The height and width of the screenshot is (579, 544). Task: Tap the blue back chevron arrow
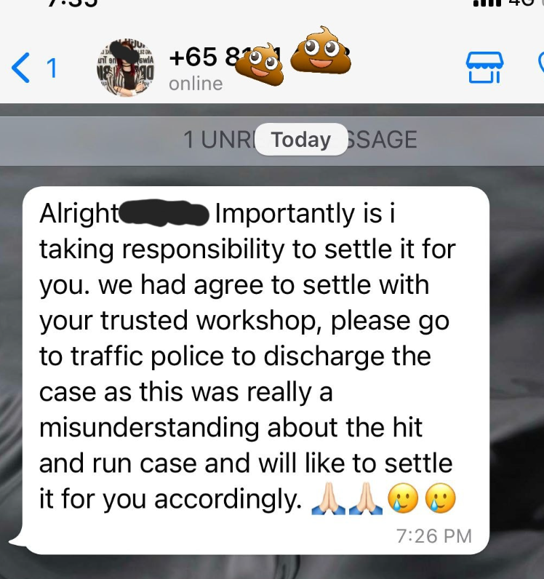pos(20,68)
